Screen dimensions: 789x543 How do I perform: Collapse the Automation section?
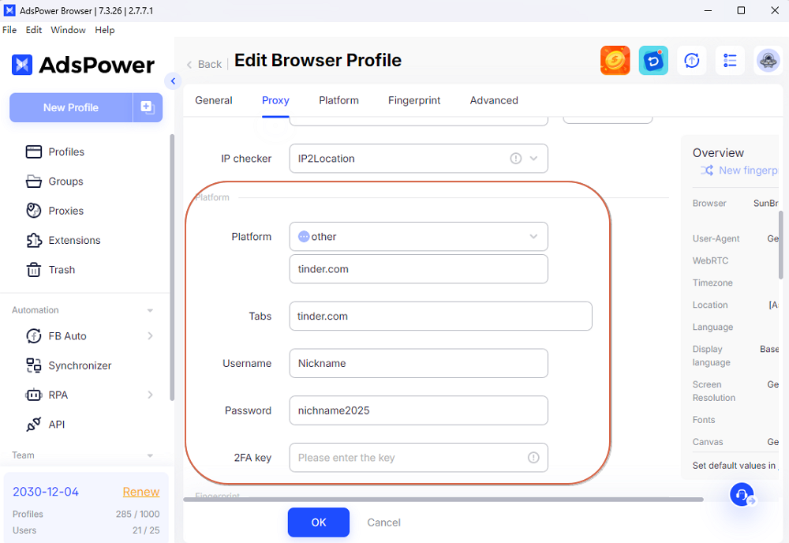click(x=150, y=311)
